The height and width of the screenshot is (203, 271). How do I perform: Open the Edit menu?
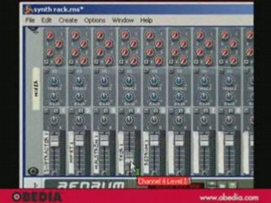click(46, 20)
